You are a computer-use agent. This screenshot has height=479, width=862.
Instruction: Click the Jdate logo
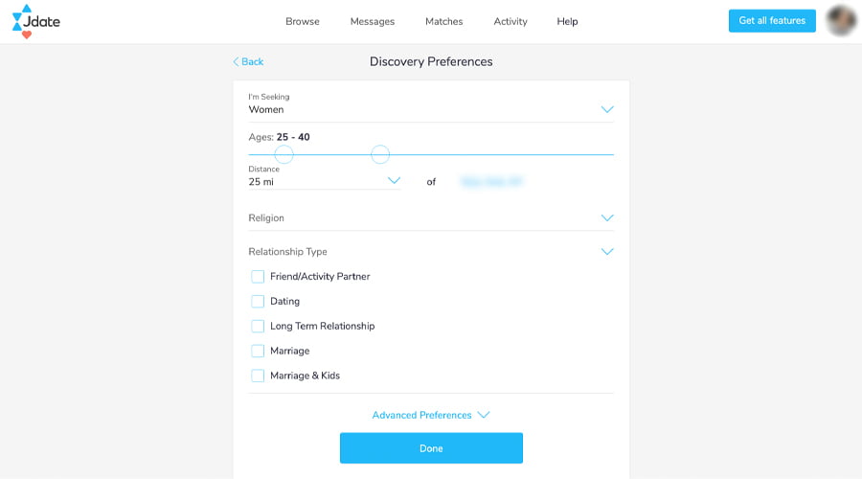click(x=35, y=21)
